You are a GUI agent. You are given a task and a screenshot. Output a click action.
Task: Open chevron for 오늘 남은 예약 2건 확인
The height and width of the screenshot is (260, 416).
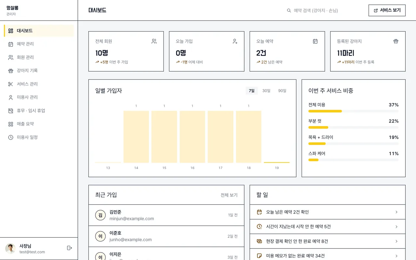[x=396, y=212]
